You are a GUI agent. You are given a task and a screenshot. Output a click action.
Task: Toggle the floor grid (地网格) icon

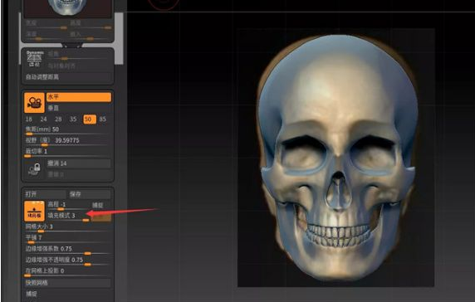click(x=34, y=211)
